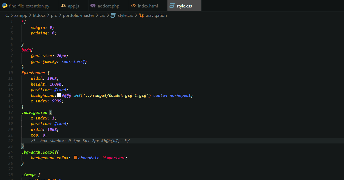Screen dimensions: 344x180
Task: Open the '../images/loader_gif_1.gif' url link
Action: tap(116, 95)
